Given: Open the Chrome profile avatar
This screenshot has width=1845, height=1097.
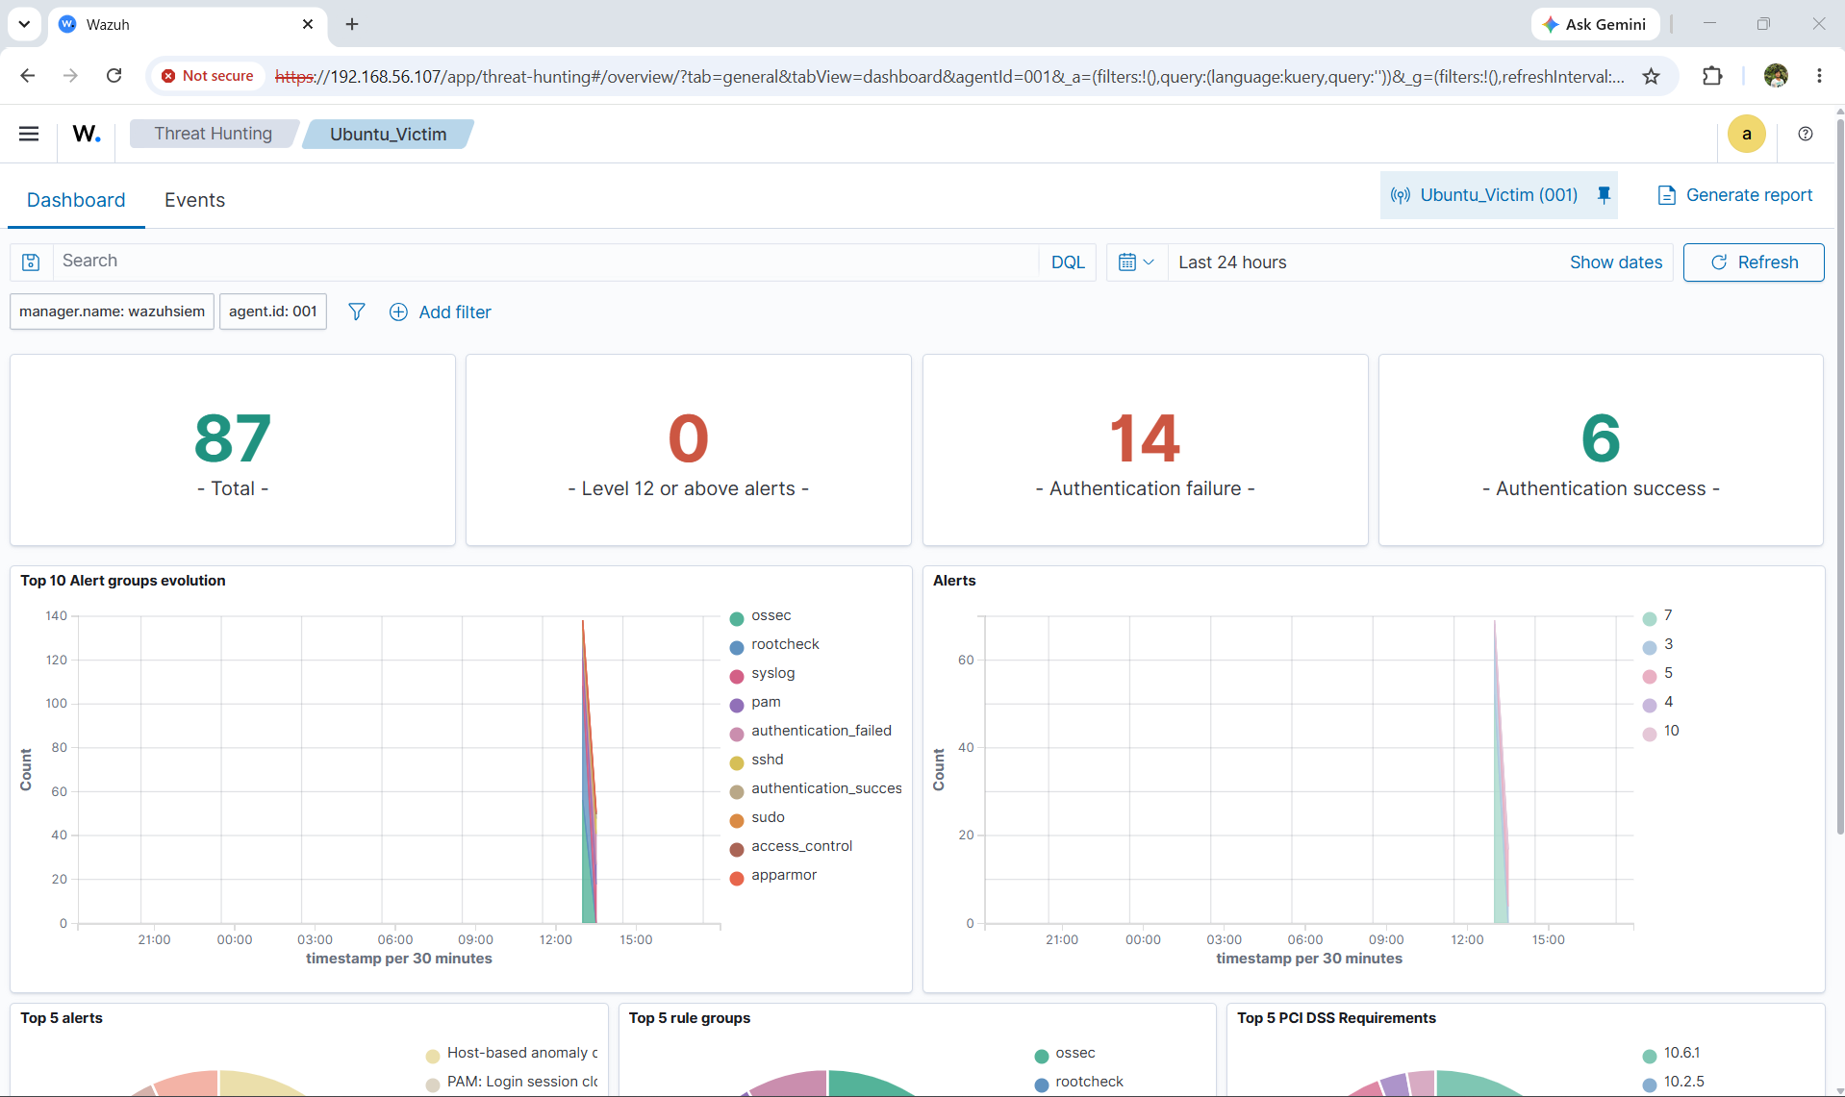Looking at the screenshot, I should pos(1776,76).
